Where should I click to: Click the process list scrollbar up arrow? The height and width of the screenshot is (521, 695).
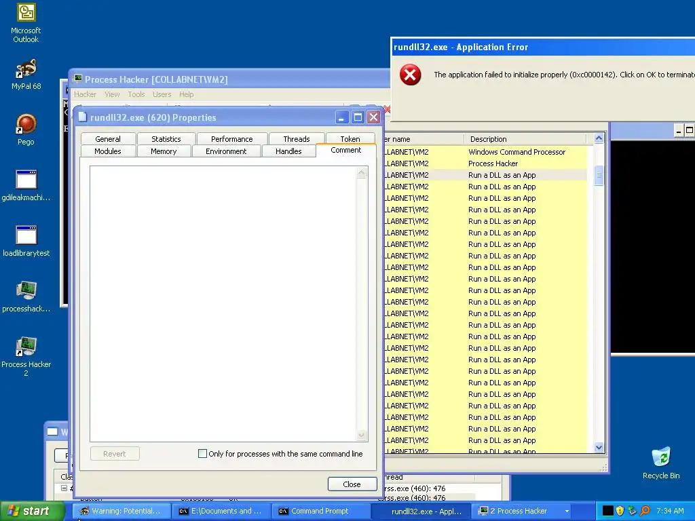pyautogui.click(x=599, y=138)
